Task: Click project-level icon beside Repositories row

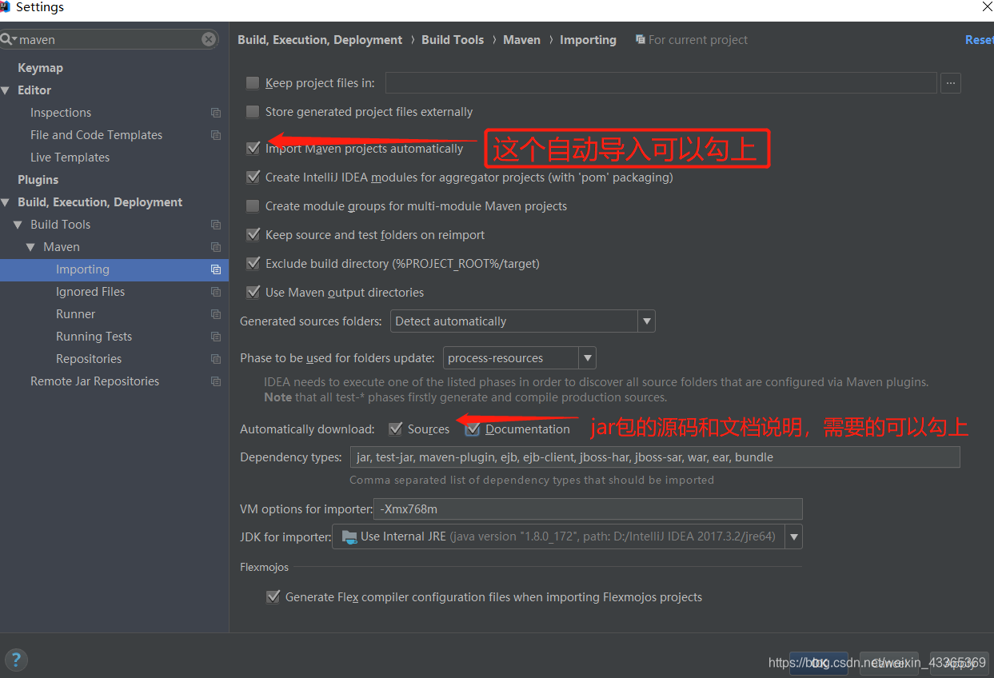Action: point(216,359)
